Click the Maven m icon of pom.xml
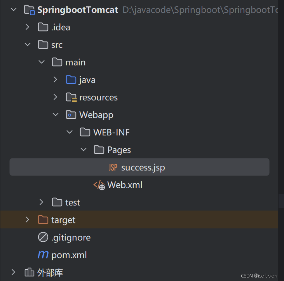This screenshot has width=284, height=281. (43, 255)
